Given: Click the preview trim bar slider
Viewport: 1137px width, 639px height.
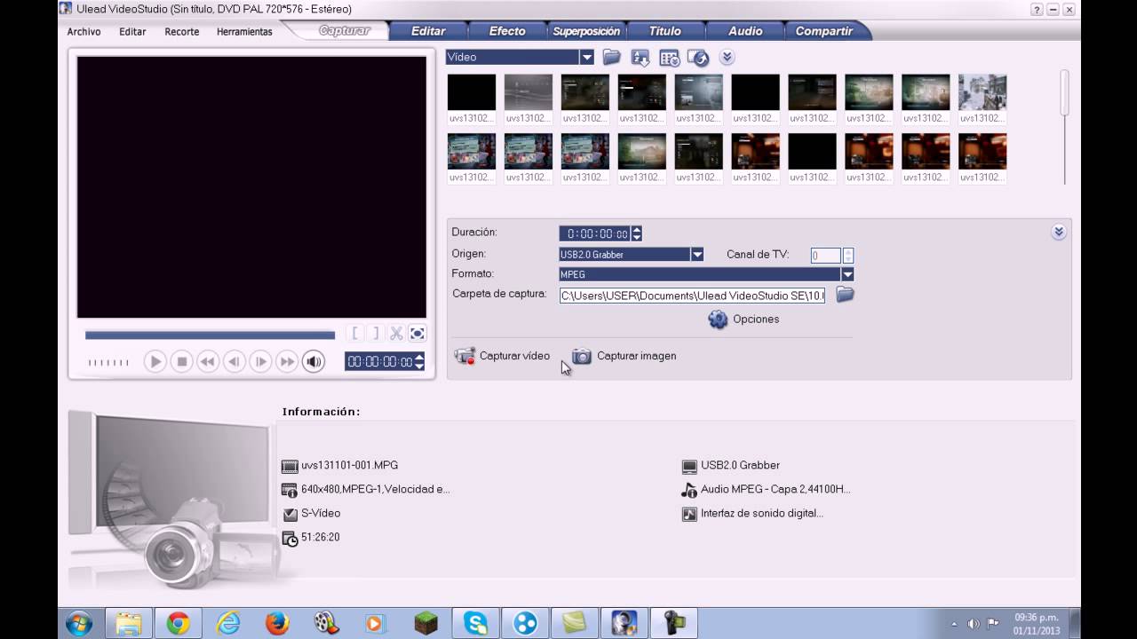Looking at the screenshot, I should pos(210,335).
